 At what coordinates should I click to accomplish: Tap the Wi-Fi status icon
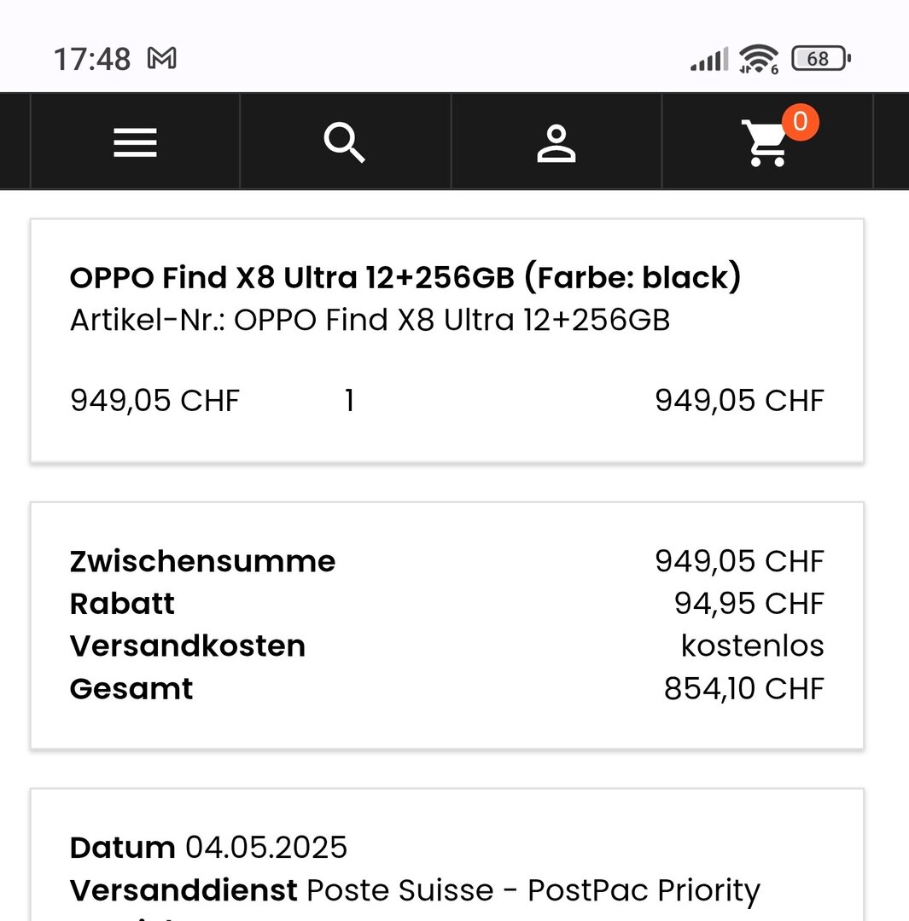click(759, 59)
